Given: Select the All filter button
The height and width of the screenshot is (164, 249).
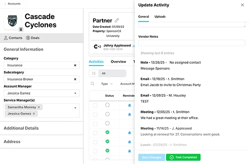Looking at the screenshot, I should (112, 73).
